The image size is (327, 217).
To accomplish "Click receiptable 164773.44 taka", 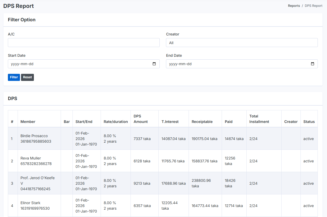I will tap(205, 206).
